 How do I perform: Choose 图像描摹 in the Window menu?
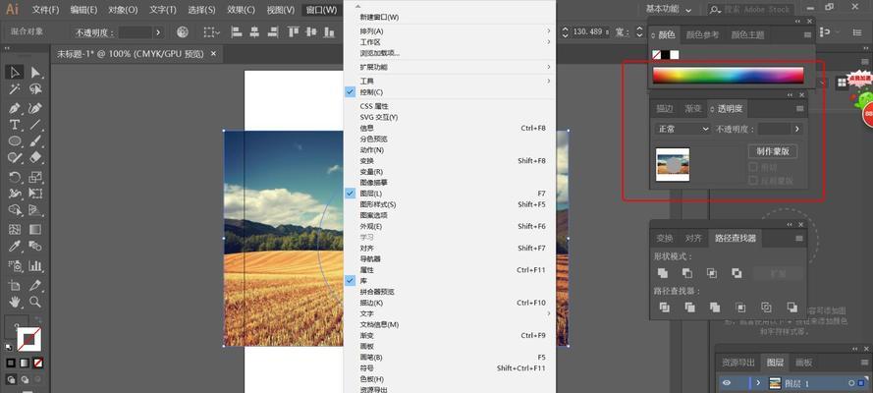point(450,183)
